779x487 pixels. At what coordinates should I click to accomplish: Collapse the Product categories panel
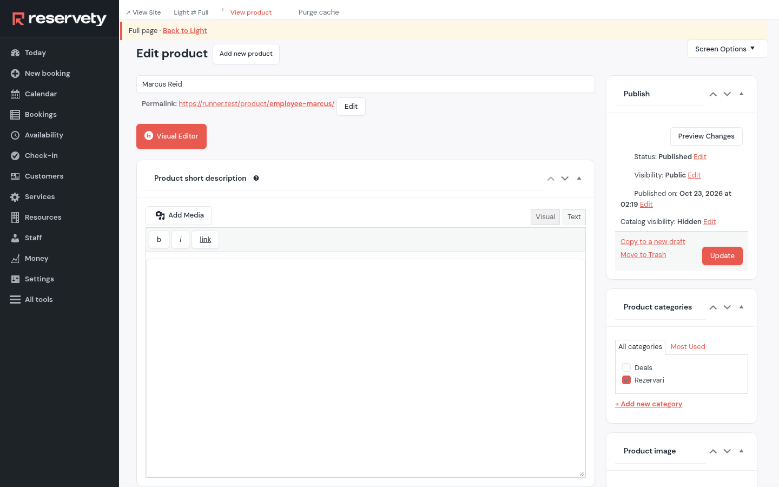(x=741, y=307)
